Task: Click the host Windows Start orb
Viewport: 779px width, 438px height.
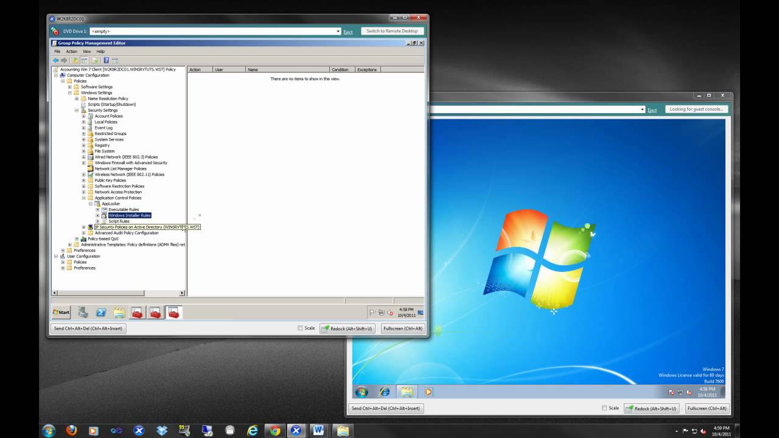Action: click(x=49, y=430)
